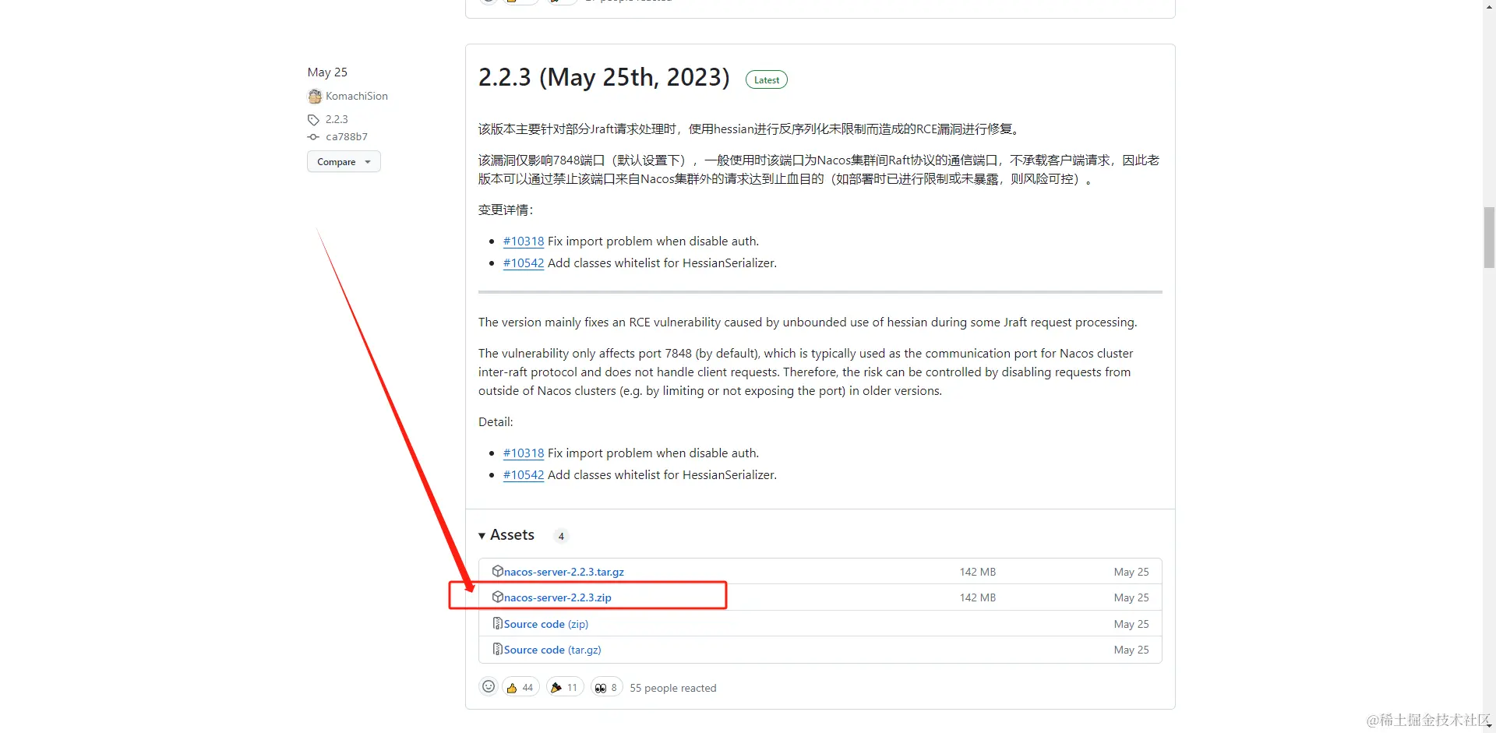This screenshot has height=733, width=1496.
Task: Click the May 25 date in the sidebar
Action: click(327, 72)
